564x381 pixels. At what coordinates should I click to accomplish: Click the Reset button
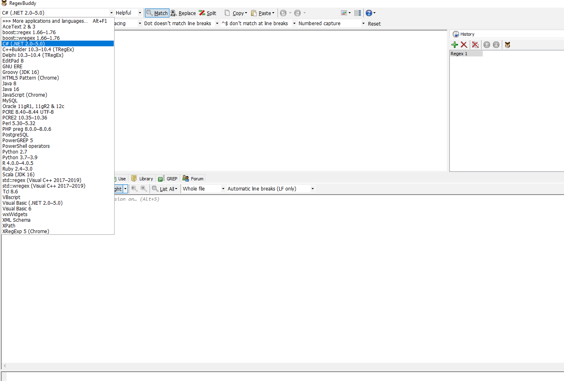(374, 24)
